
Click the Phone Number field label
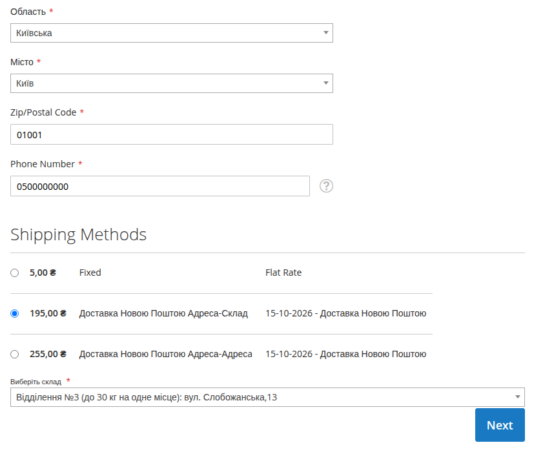pos(43,164)
